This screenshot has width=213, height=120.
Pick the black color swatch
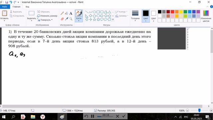(160, 12)
